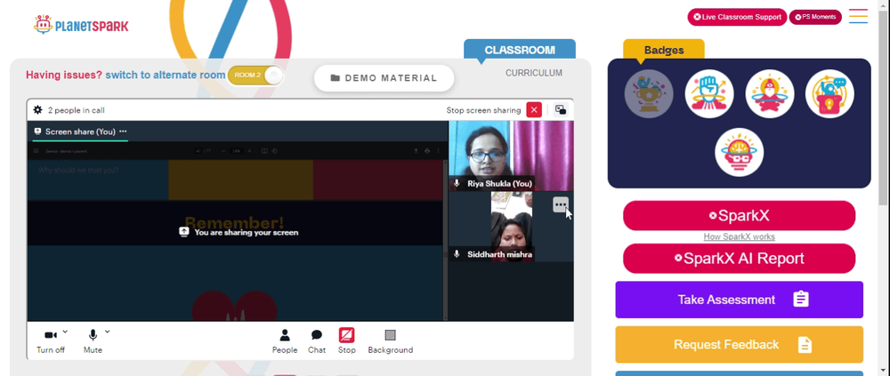Open the hamburger menu at top right
Viewport: 890px width, 376px height.
[858, 16]
